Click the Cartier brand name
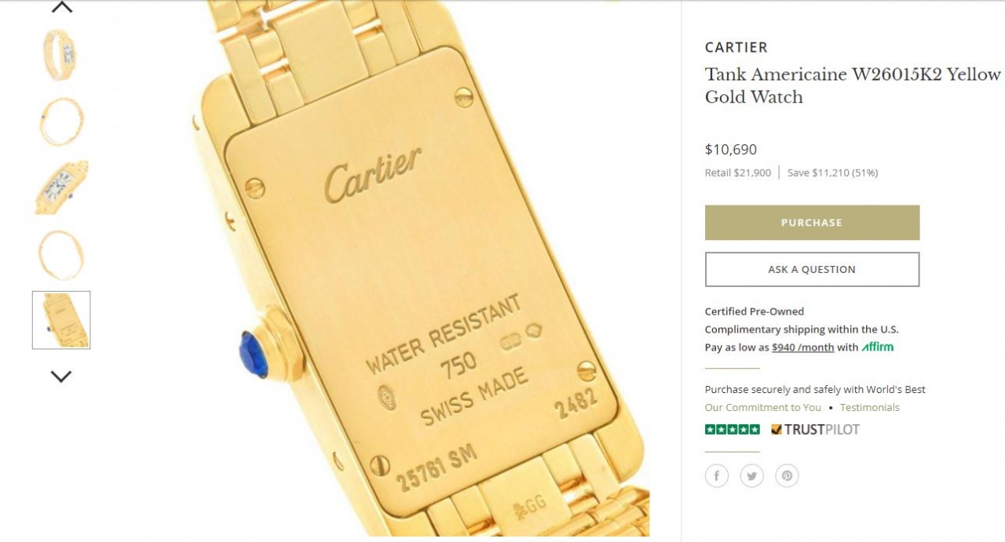Image resolution: width=1005 pixels, height=542 pixels. click(x=736, y=47)
